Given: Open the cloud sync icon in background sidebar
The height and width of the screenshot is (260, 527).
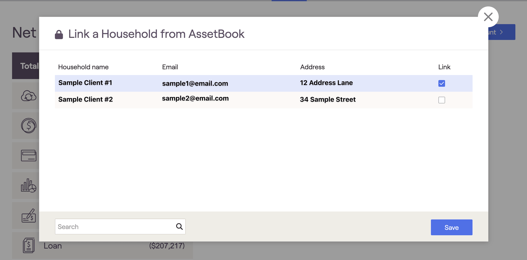Looking at the screenshot, I should click(29, 96).
